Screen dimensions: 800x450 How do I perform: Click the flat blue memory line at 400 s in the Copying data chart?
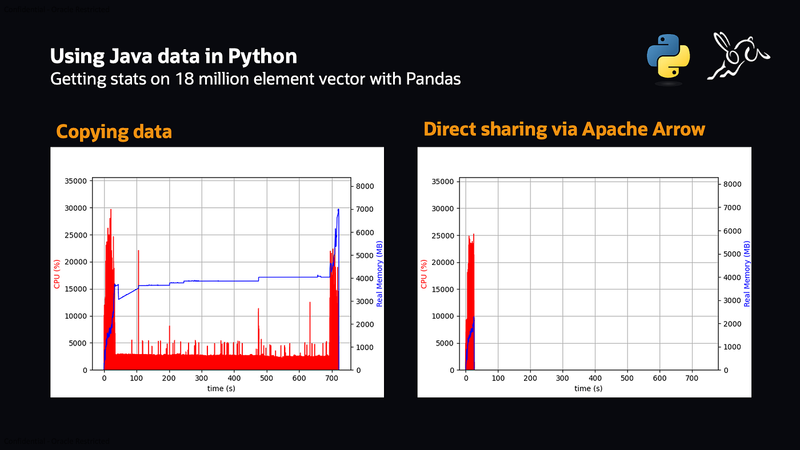234,280
